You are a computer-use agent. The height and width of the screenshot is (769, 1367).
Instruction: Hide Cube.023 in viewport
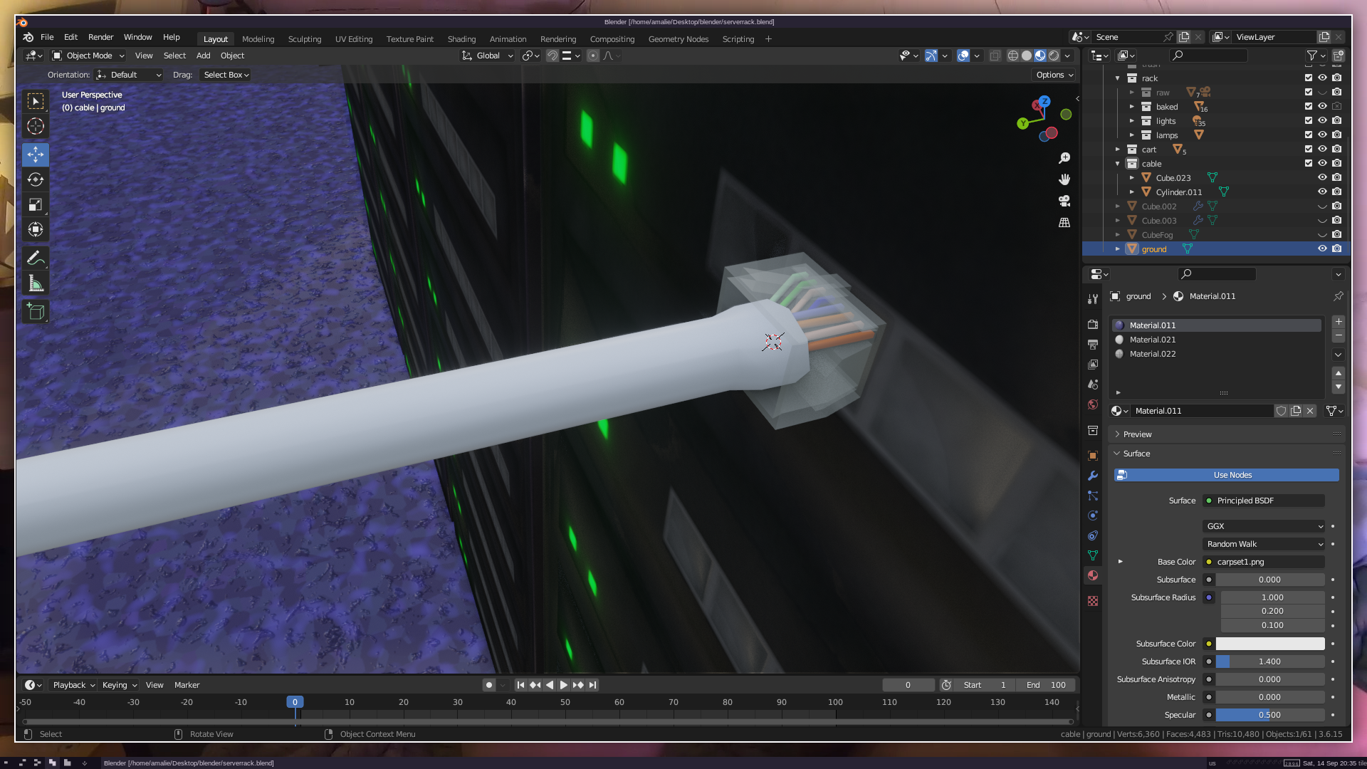point(1322,178)
